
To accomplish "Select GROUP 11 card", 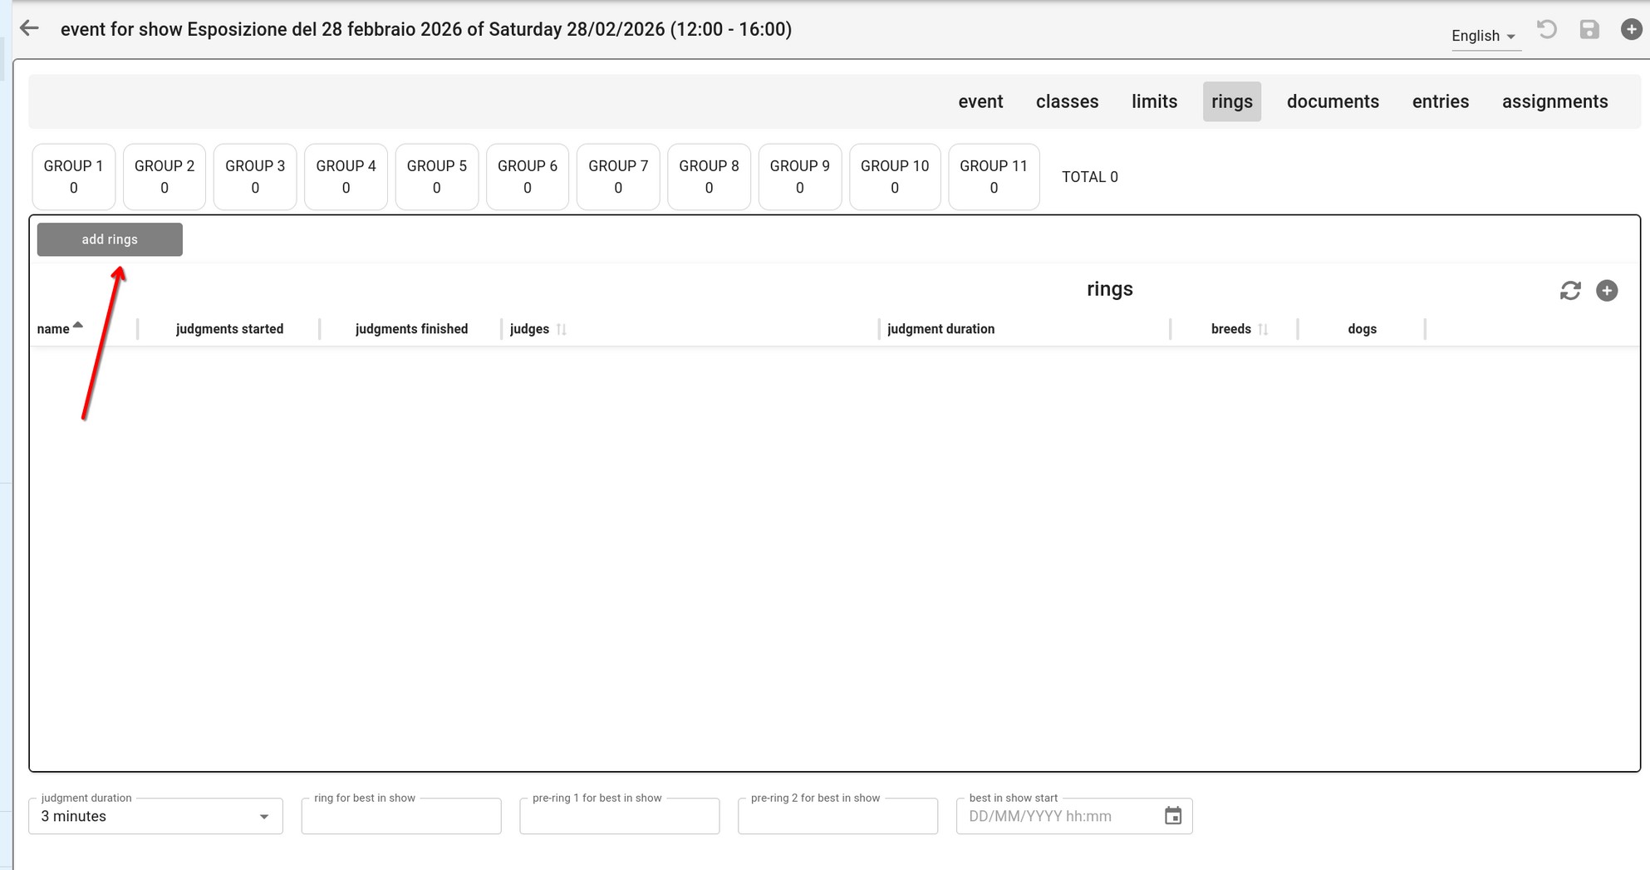I will tap(994, 177).
